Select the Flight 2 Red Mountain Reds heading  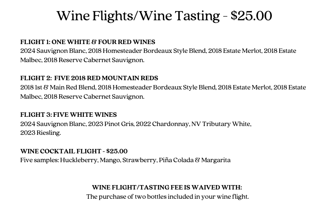click(89, 78)
